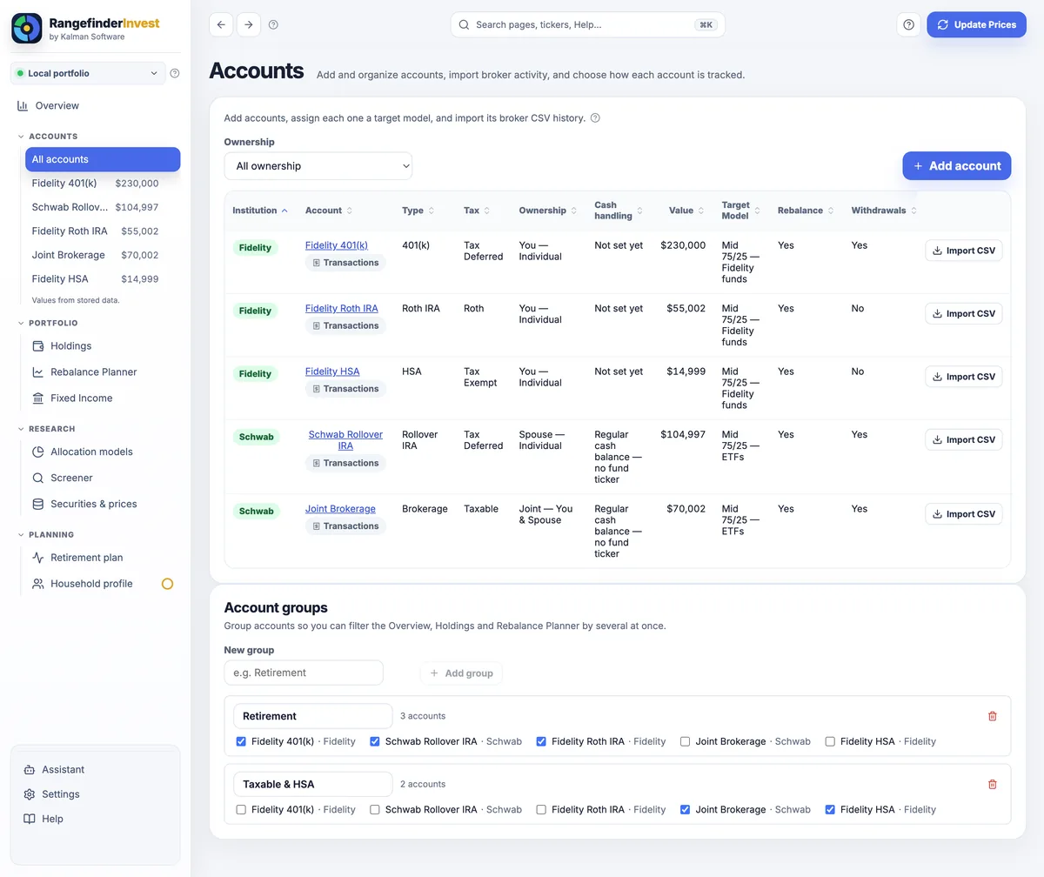Check Schwab Rollover IRA in Taxable & HSA group
Image resolution: width=1044 pixels, height=877 pixels.
coord(375,809)
